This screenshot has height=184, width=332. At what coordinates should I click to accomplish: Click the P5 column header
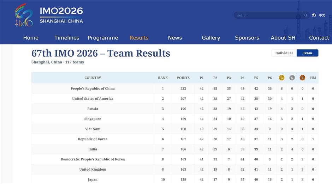256,78
